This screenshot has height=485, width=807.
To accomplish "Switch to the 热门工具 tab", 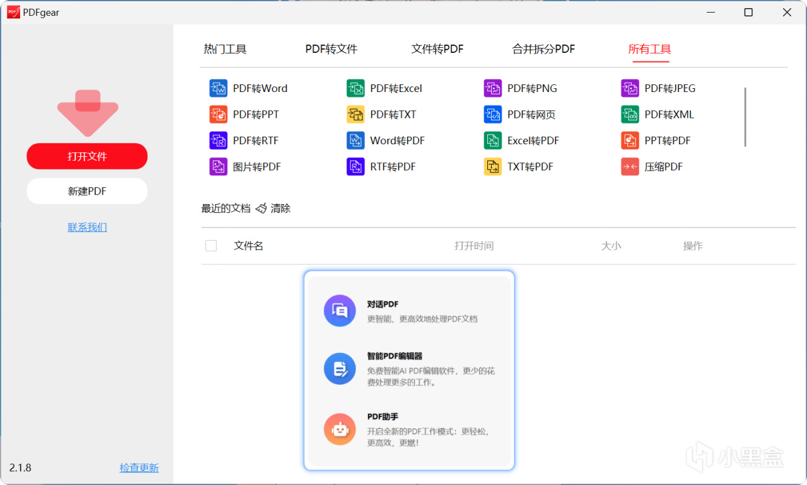I will point(225,48).
